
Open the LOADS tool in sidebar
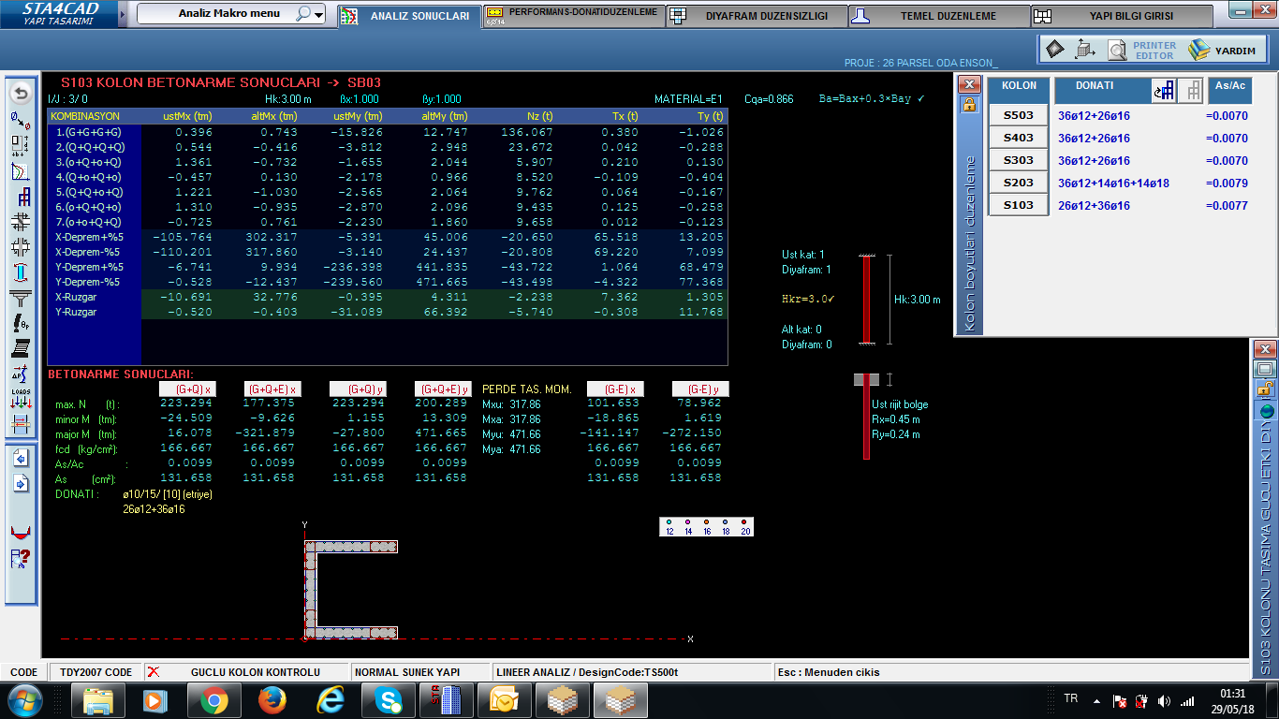(20, 399)
